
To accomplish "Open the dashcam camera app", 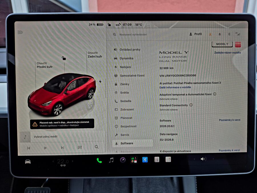I will coord(123,160).
